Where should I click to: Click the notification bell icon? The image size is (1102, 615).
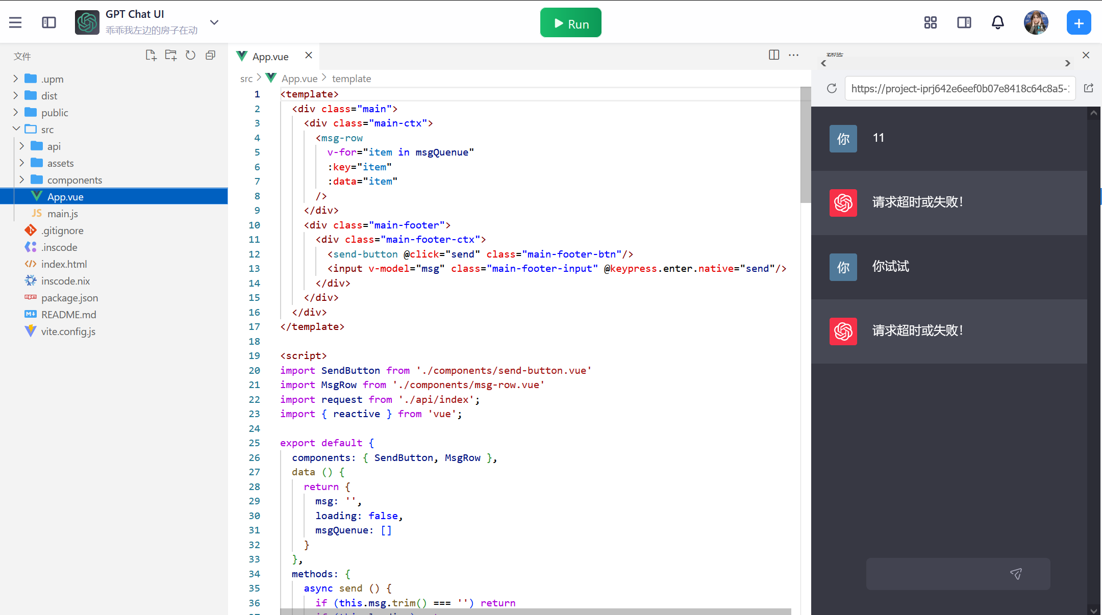(998, 22)
